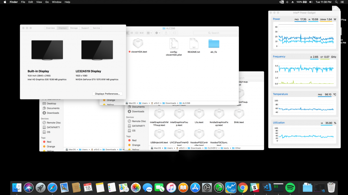
Task: Switch ALC298 window to column view
Action: (137, 33)
